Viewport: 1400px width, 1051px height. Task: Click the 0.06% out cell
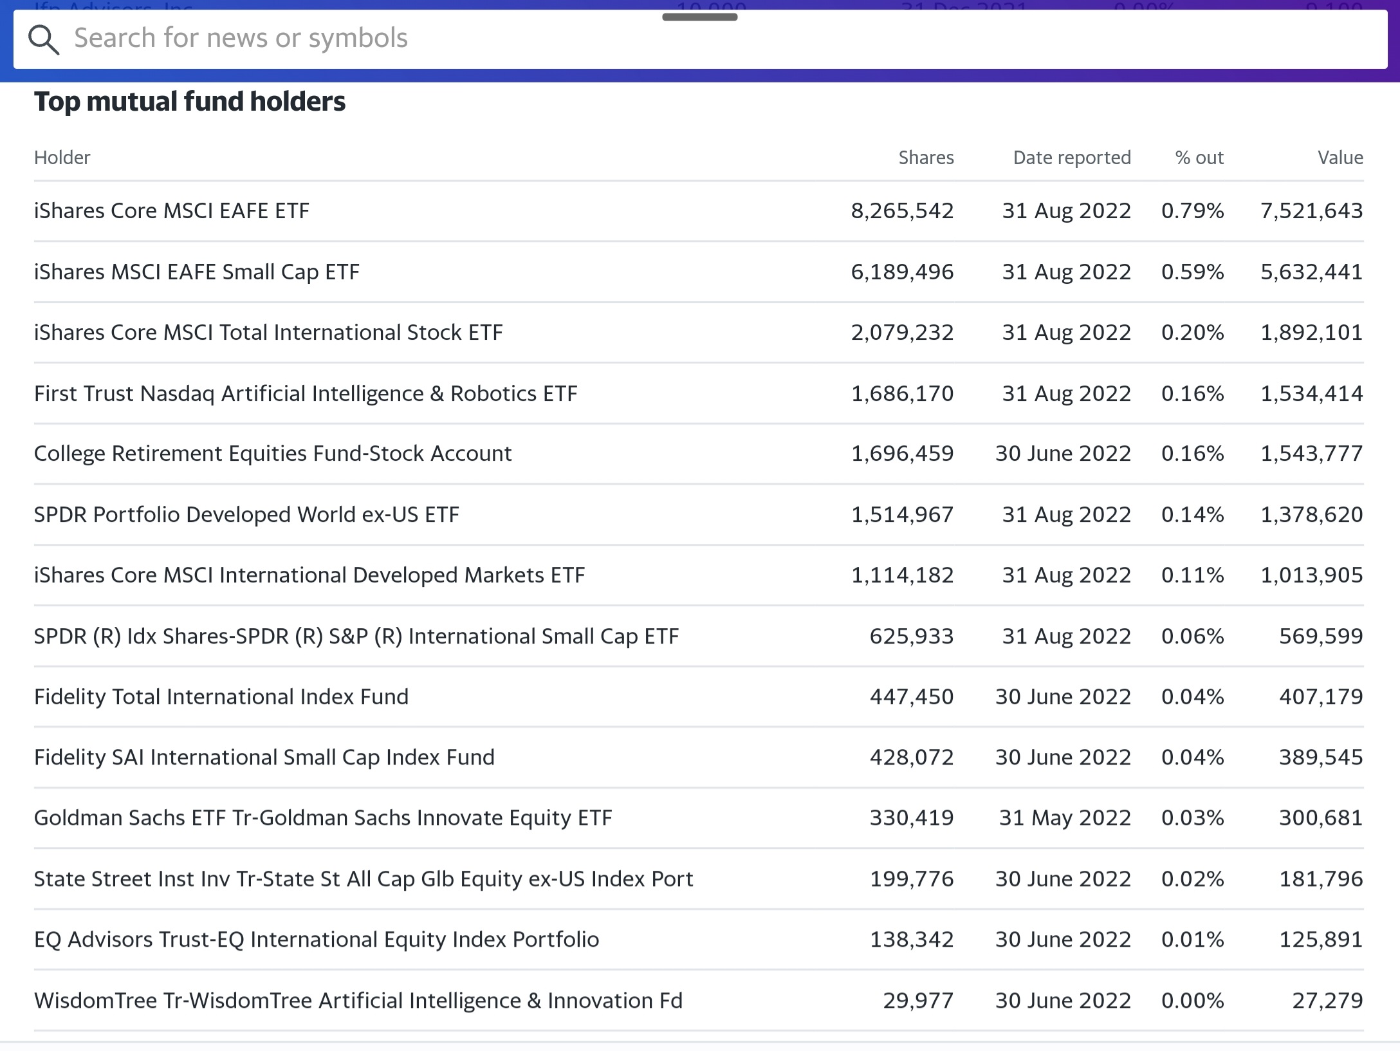1192,636
